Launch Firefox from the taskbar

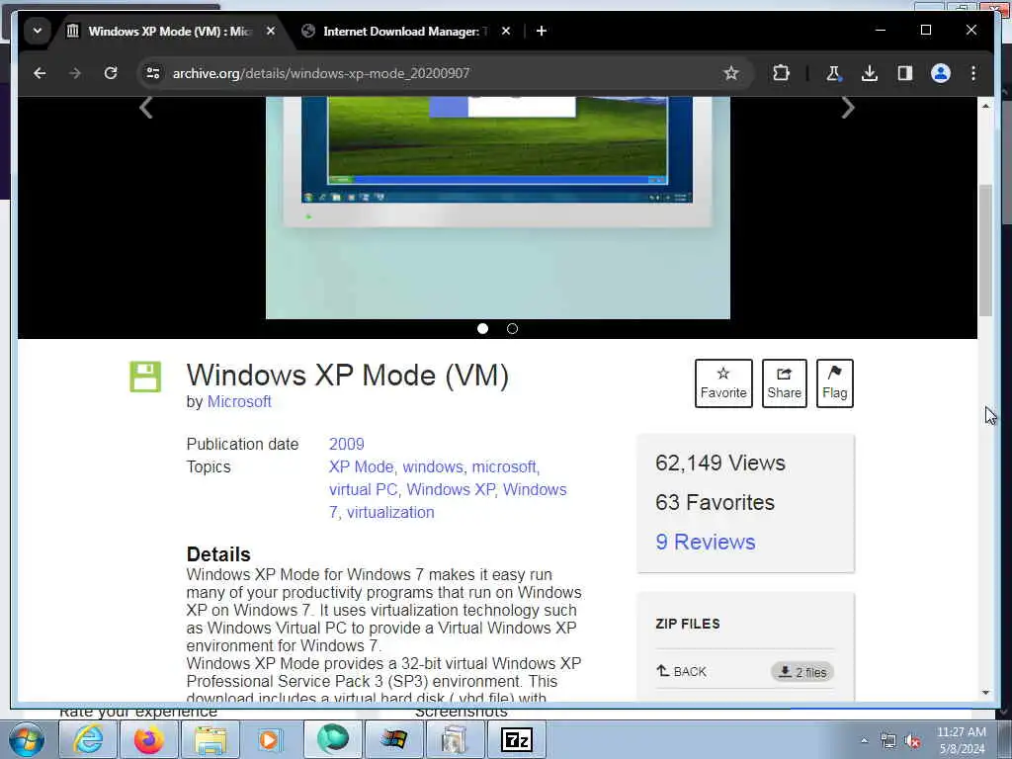pyautogui.click(x=149, y=739)
